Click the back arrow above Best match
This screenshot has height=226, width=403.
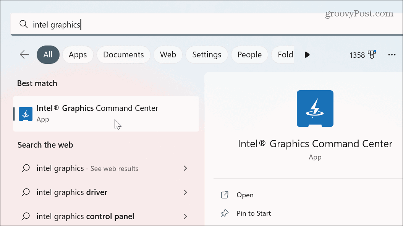[24, 55]
